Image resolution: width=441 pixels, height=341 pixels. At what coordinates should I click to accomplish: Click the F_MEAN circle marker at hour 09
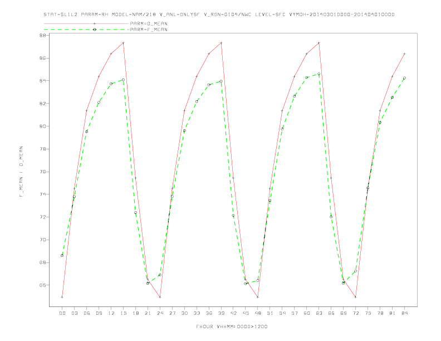99,102
